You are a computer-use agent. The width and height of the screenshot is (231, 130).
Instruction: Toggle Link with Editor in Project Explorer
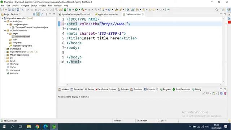click(x=38, y=14)
